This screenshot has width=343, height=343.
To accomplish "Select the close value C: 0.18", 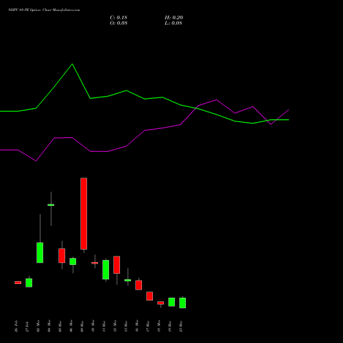I will point(119,18).
